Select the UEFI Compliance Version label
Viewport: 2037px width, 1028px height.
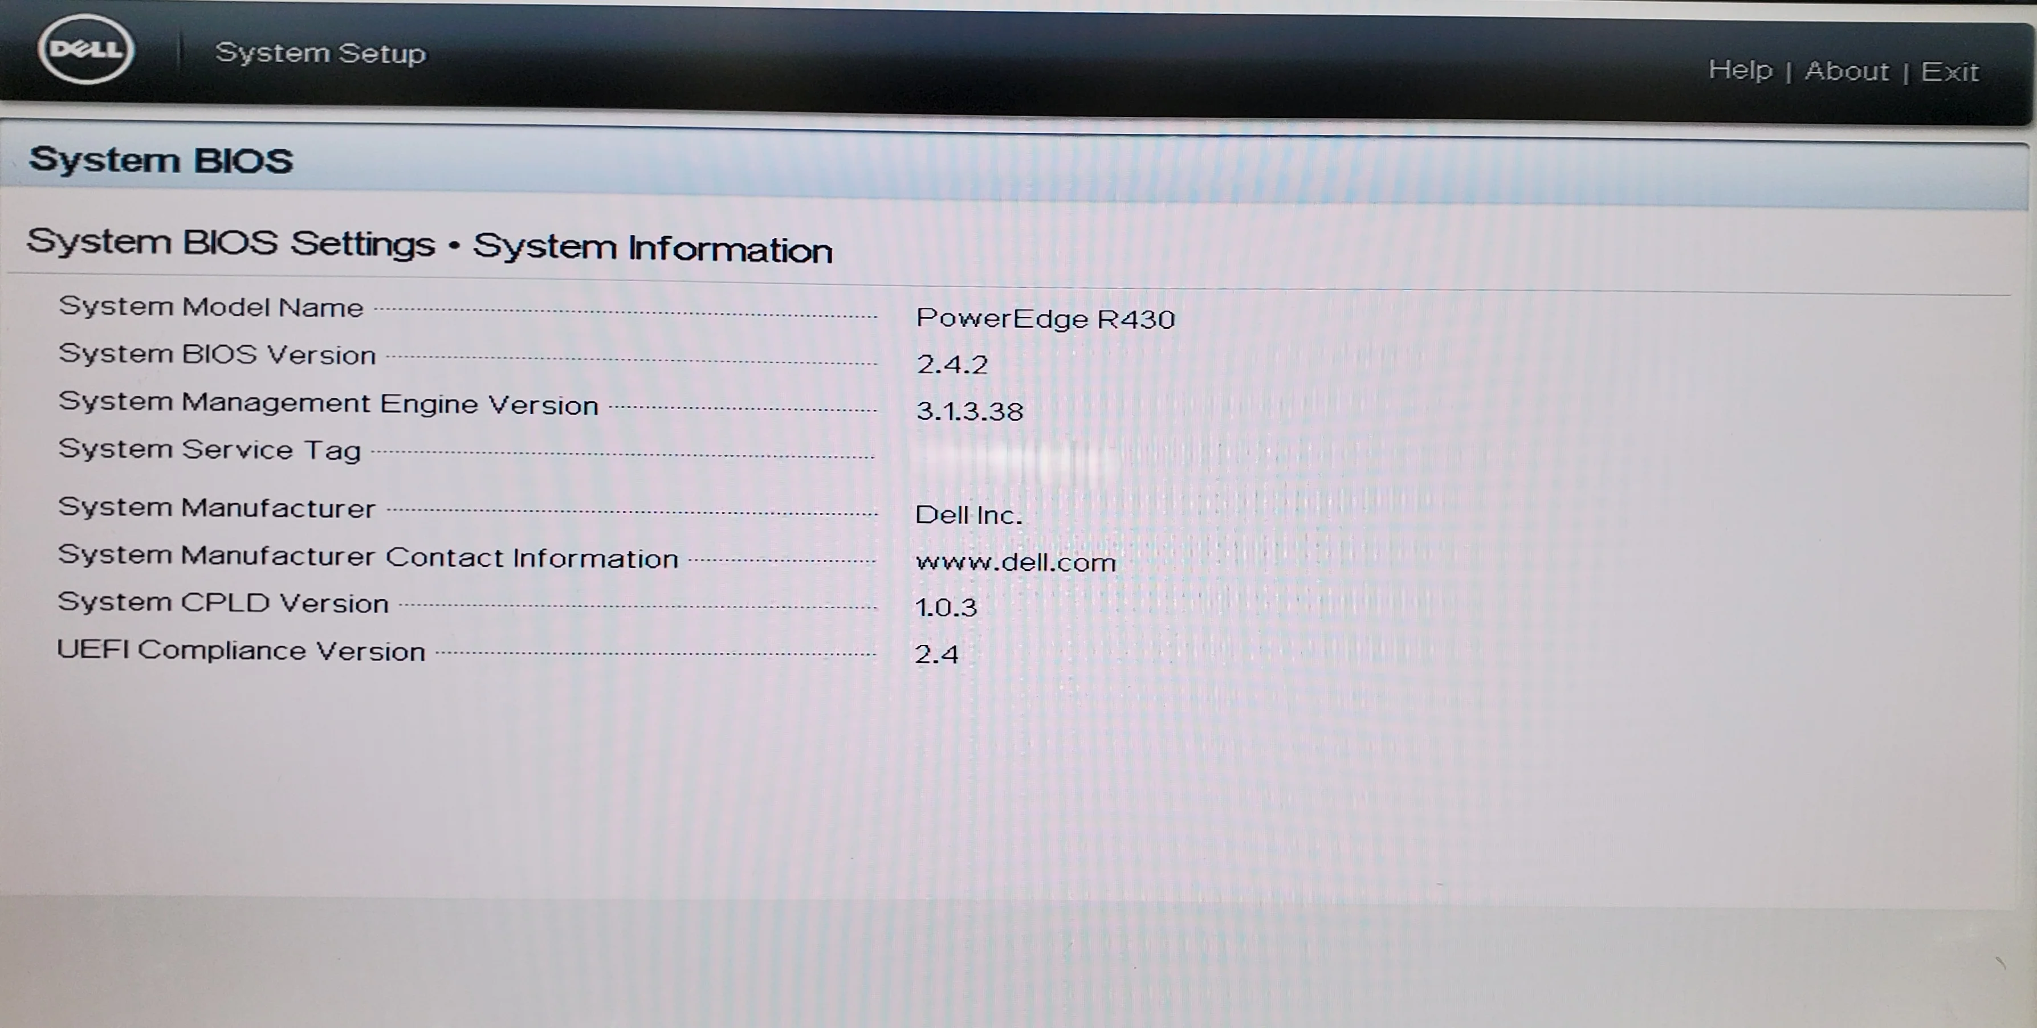[241, 651]
